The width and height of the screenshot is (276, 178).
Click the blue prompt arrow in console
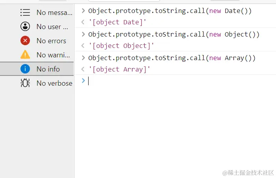pyautogui.click(x=83, y=81)
